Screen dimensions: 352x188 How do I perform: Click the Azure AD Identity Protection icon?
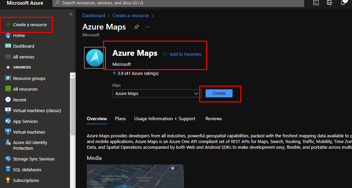click(x=8, y=143)
